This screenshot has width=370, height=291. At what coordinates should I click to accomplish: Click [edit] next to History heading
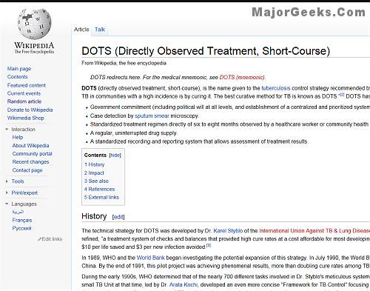click(x=118, y=217)
